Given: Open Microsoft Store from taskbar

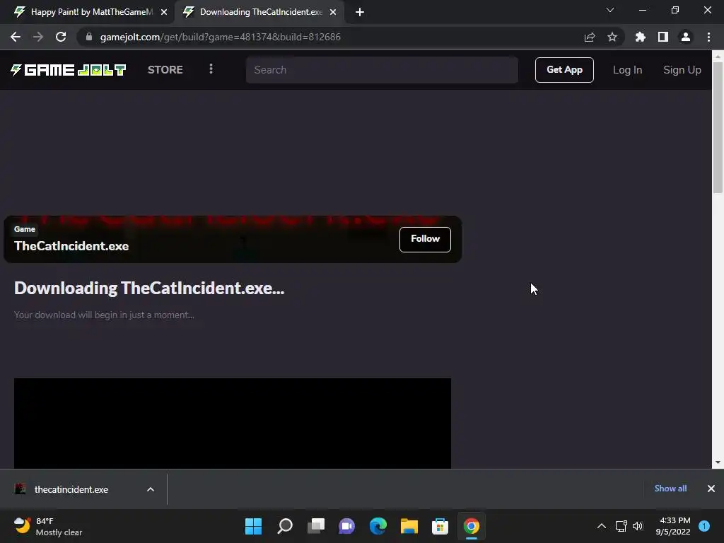Looking at the screenshot, I should point(440,526).
